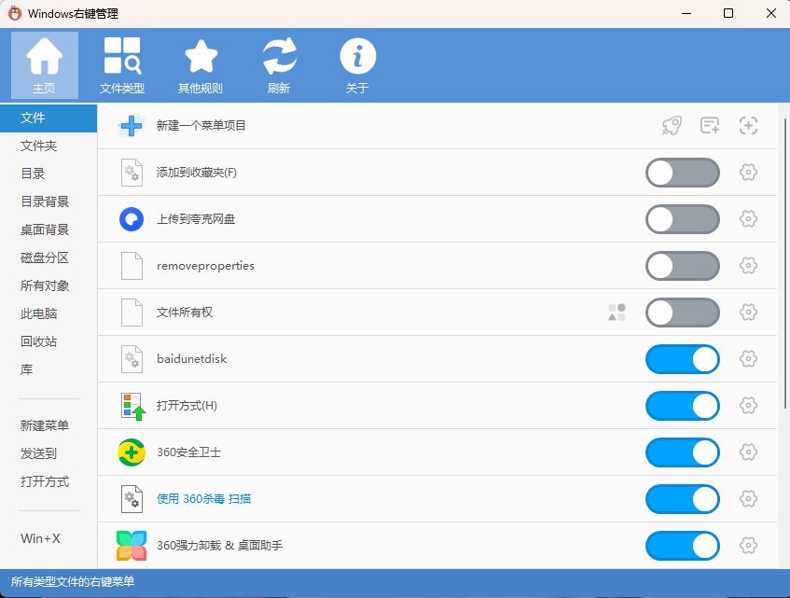Click the 文件所有权 item name

click(x=185, y=313)
